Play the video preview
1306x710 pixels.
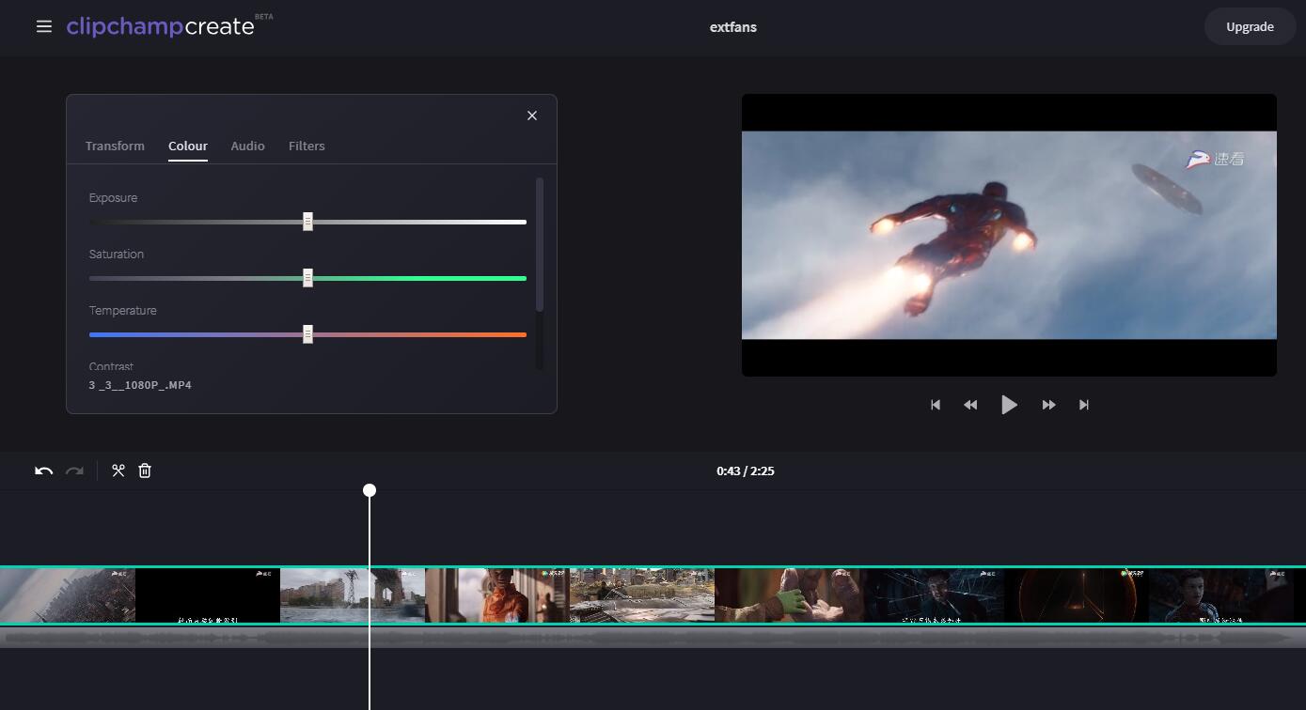pos(1009,405)
